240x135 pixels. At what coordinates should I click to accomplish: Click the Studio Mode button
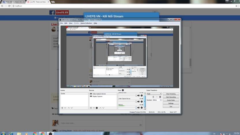click(171, 100)
